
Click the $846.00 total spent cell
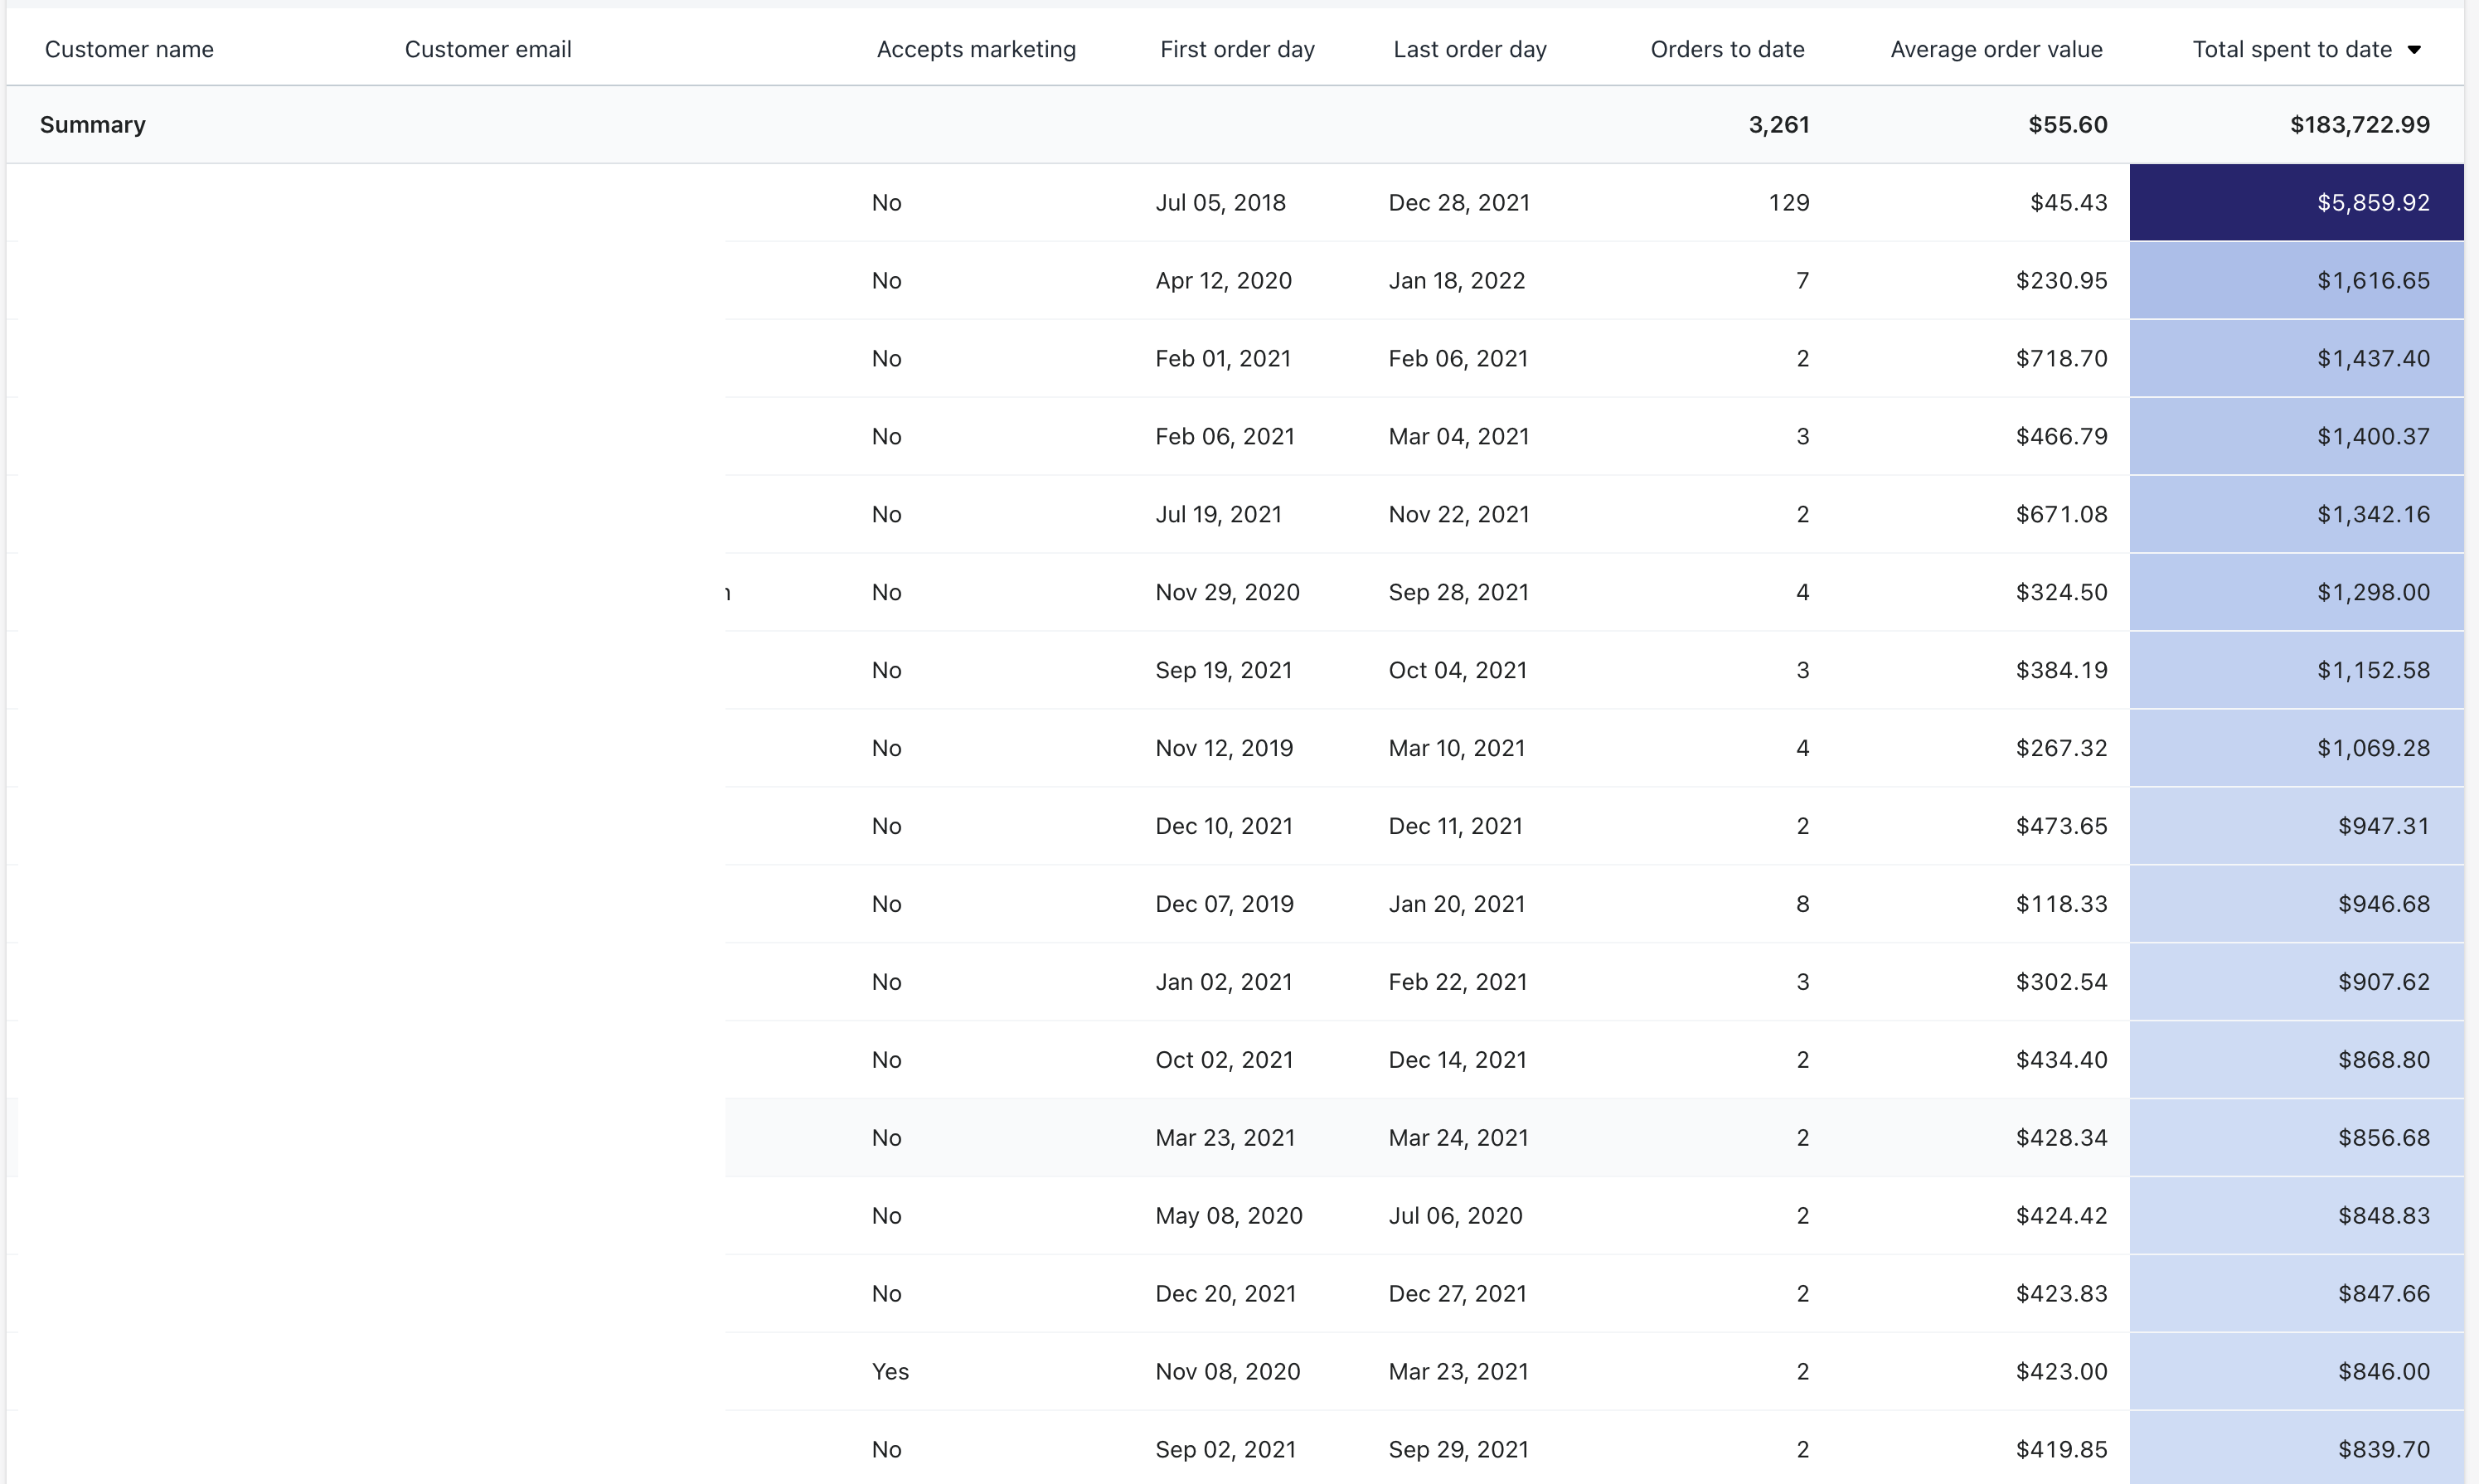(2296, 1373)
